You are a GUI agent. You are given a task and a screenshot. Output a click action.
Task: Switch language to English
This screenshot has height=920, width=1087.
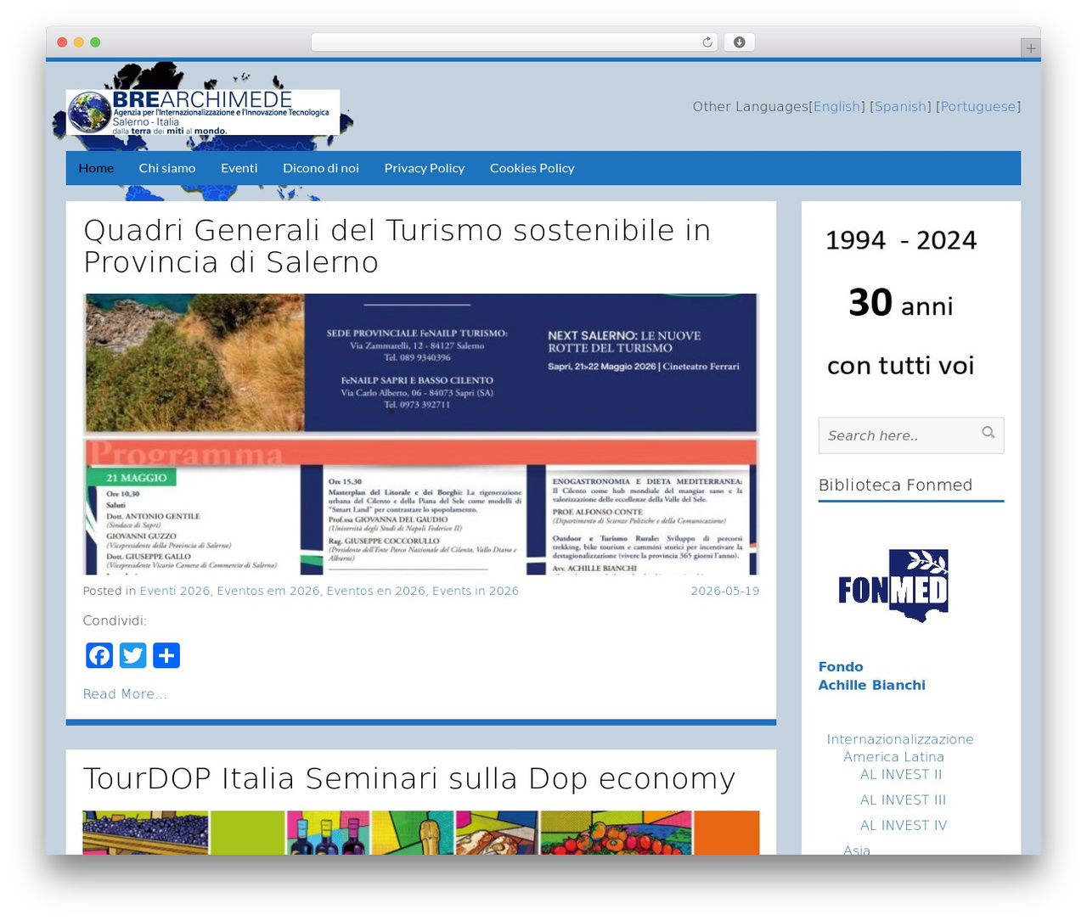point(836,107)
